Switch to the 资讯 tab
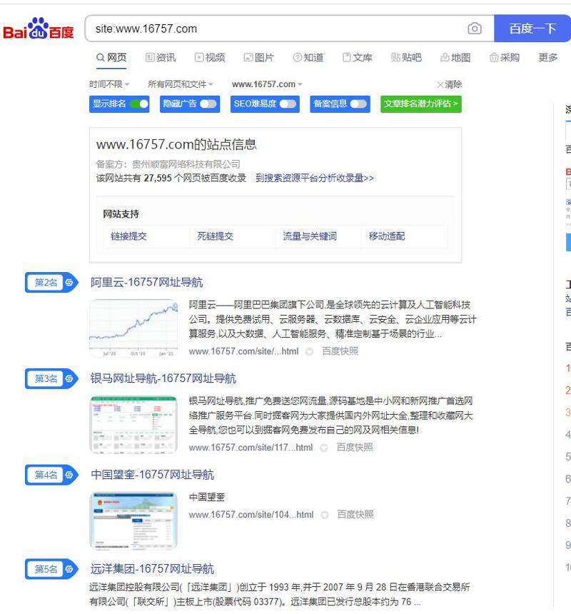This screenshot has width=571, height=614. [161, 58]
